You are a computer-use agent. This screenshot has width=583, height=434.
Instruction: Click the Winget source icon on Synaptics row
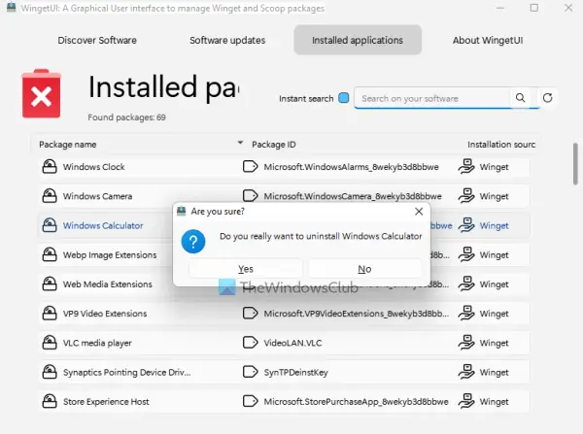(x=466, y=372)
